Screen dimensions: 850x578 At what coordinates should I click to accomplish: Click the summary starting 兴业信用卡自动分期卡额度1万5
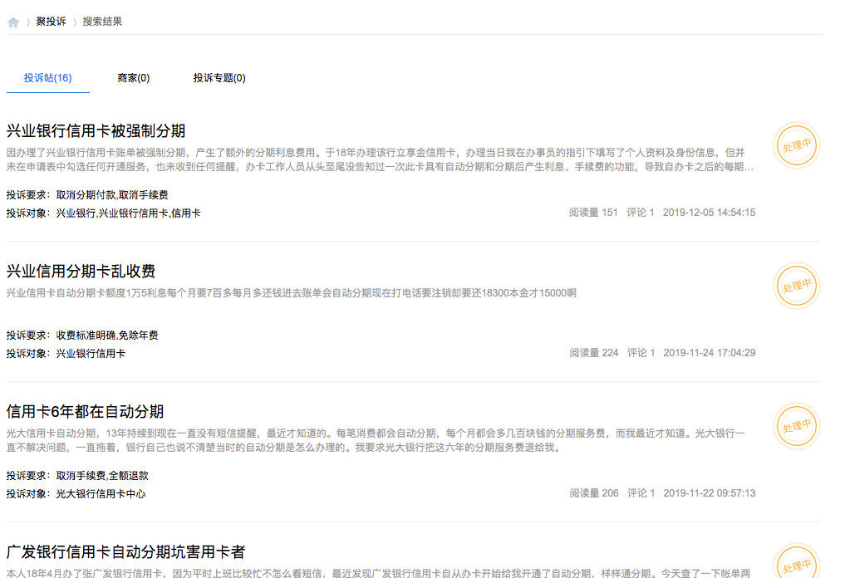click(292, 293)
